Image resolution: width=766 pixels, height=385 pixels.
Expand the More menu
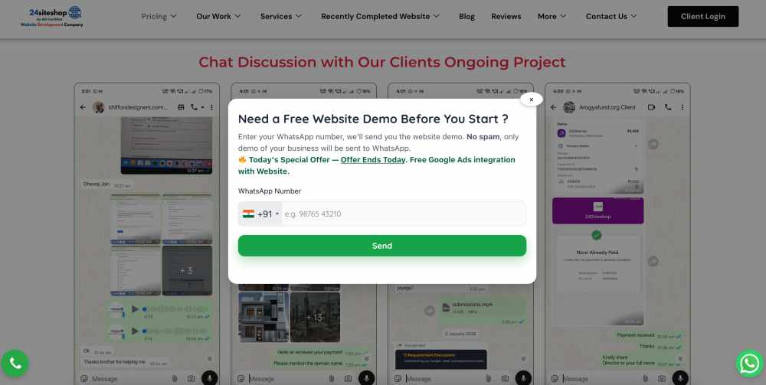pyautogui.click(x=552, y=16)
